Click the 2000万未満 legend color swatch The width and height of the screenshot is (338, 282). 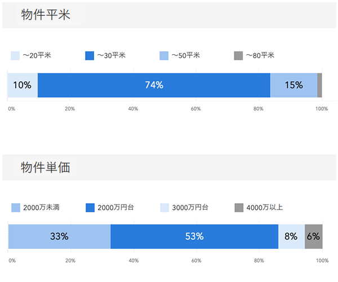click(15, 208)
